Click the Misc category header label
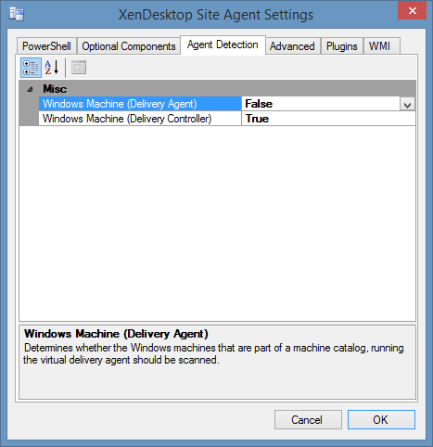433x447 pixels. 55,89
